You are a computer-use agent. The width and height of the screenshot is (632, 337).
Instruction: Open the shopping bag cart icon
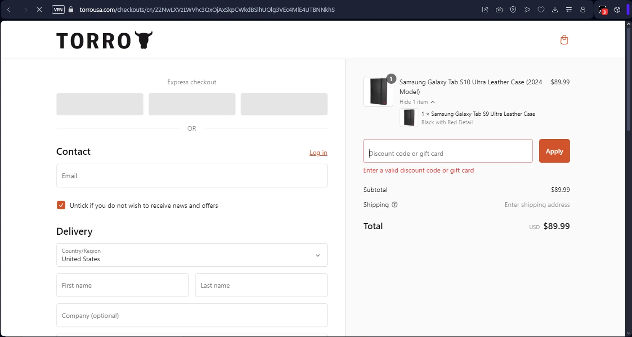pyautogui.click(x=564, y=40)
